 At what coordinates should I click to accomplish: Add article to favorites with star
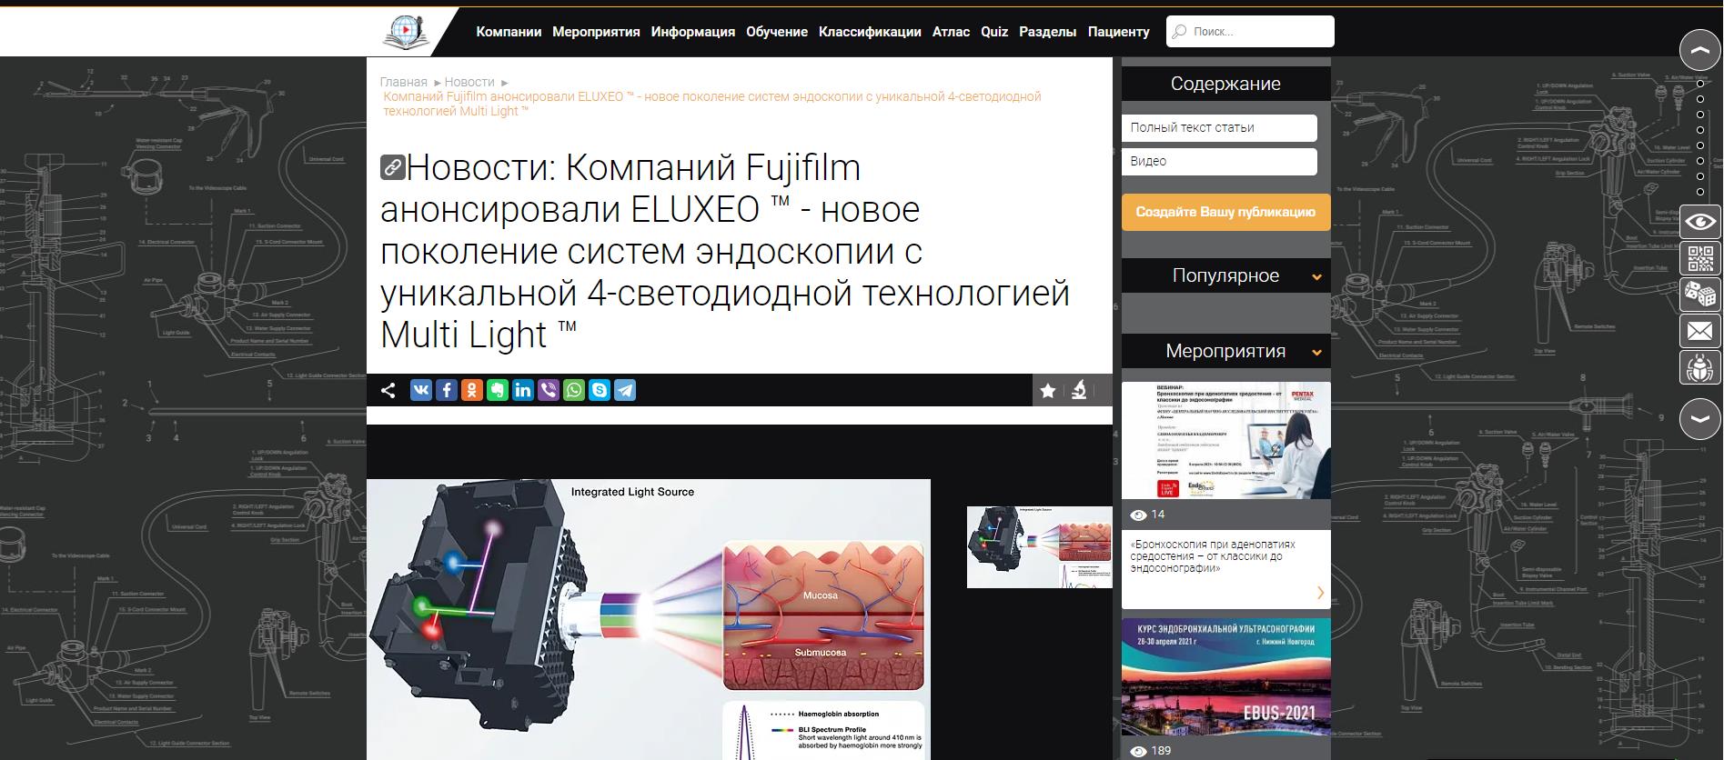tap(1048, 391)
